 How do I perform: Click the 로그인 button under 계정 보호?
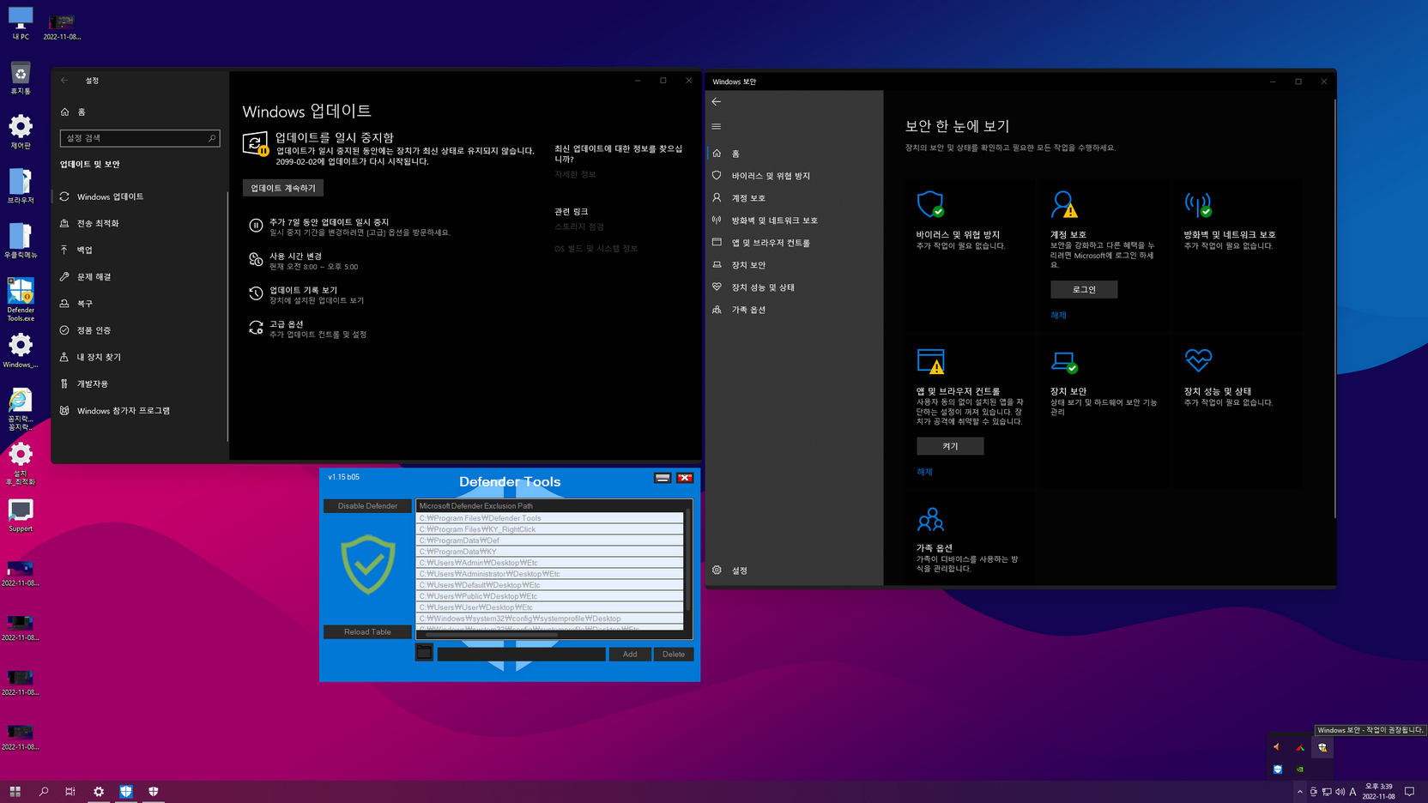pos(1084,289)
